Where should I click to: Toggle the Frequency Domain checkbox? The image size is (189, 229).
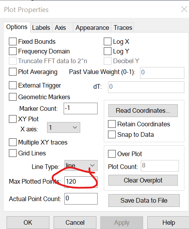tap(13, 51)
